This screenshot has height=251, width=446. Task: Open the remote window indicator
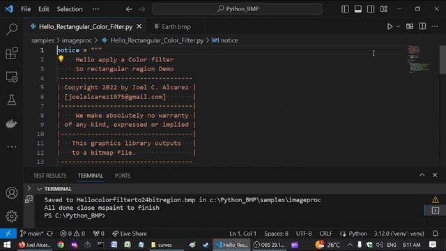pyautogui.click(x=8, y=234)
